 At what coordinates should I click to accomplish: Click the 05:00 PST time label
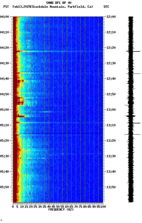[4, 110]
